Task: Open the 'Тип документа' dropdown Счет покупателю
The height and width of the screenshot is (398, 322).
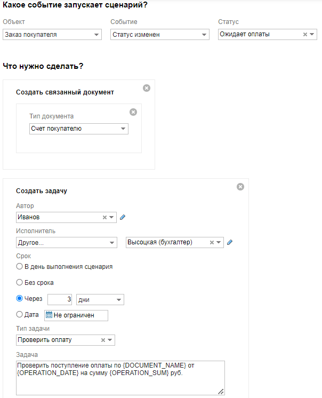Action: [78, 129]
